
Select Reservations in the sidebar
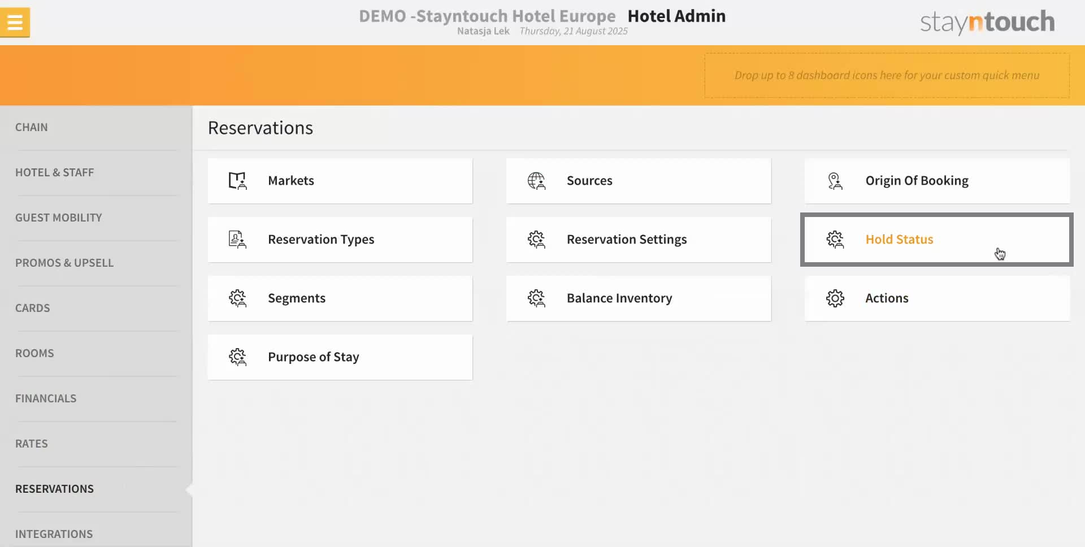96,489
